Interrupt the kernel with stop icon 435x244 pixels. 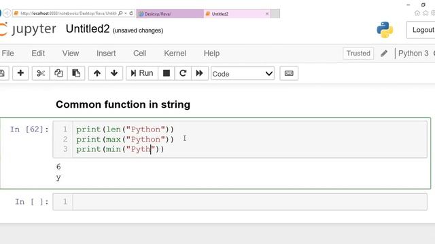click(x=167, y=73)
